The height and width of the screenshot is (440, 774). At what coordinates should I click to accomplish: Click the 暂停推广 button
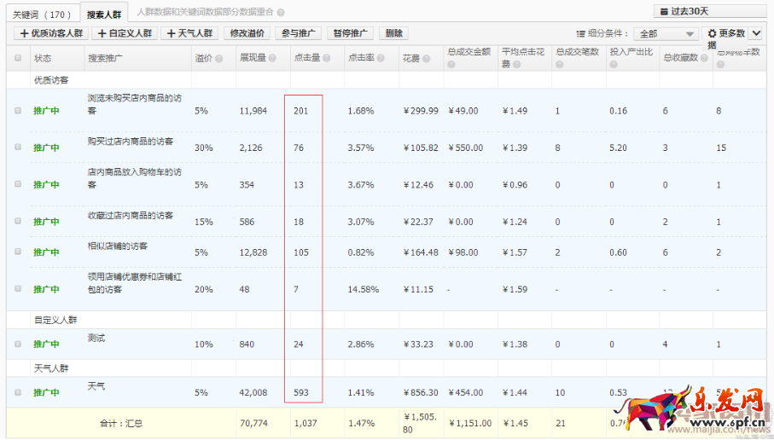click(350, 33)
